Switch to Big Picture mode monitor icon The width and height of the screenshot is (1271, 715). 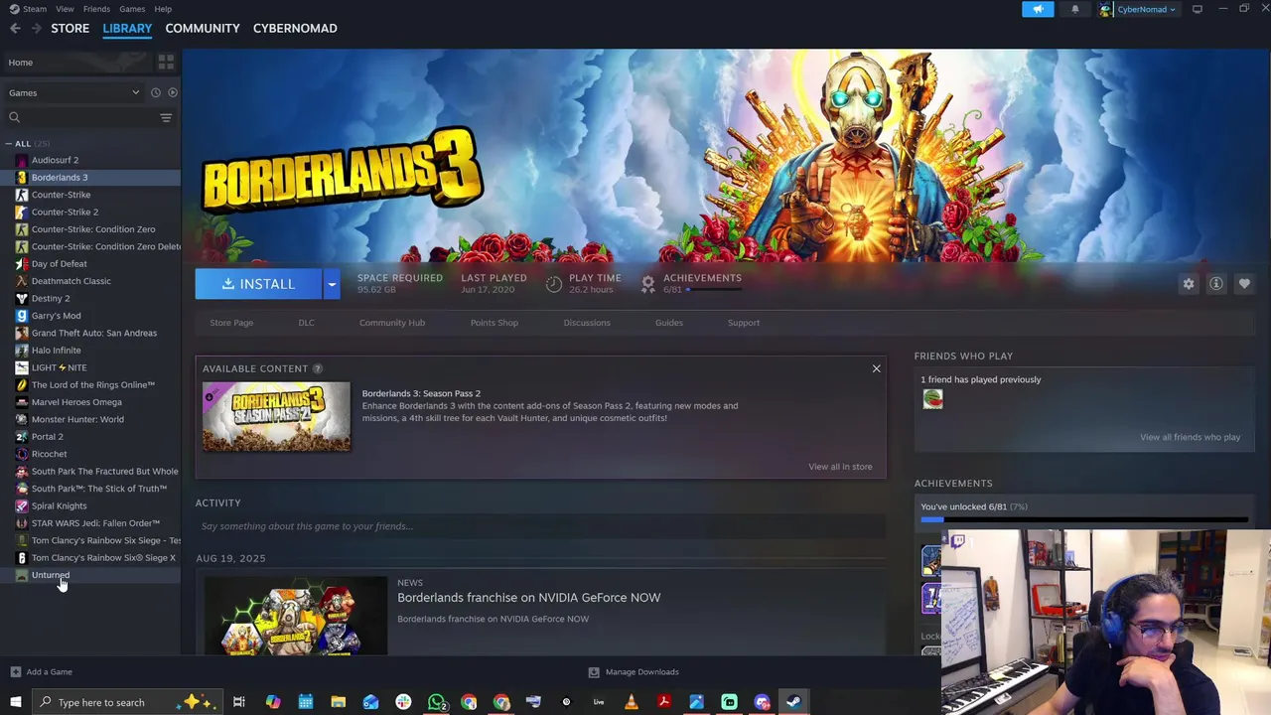[1198, 9]
